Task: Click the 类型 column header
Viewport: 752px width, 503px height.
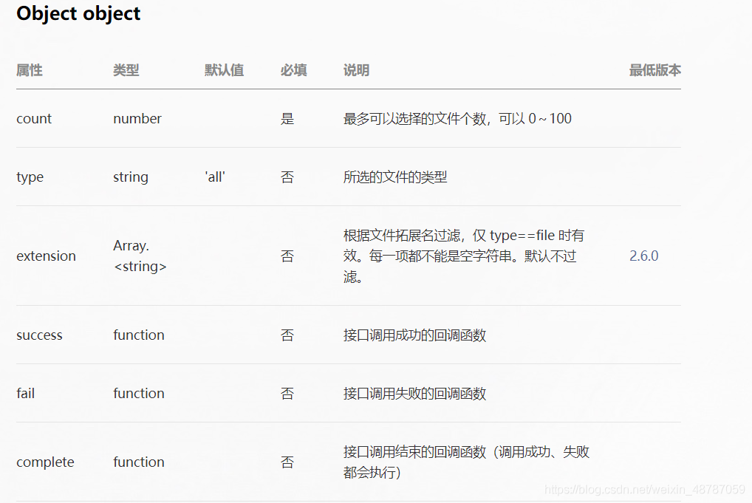Action: [126, 70]
